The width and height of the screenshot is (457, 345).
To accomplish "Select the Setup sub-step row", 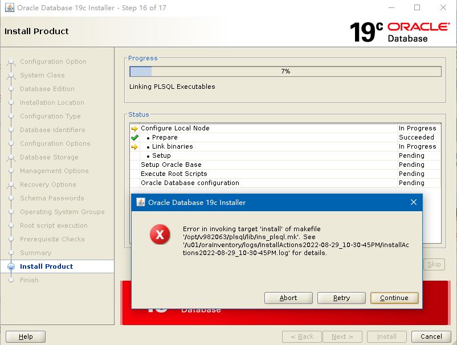I will click(285, 155).
